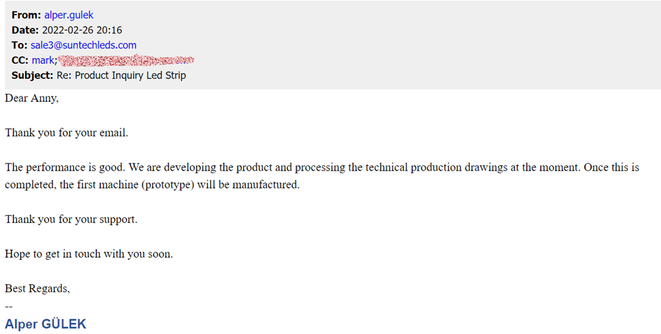661x334 pixels.
Task: Select the redacted CC email address
Action: (126, 61)
